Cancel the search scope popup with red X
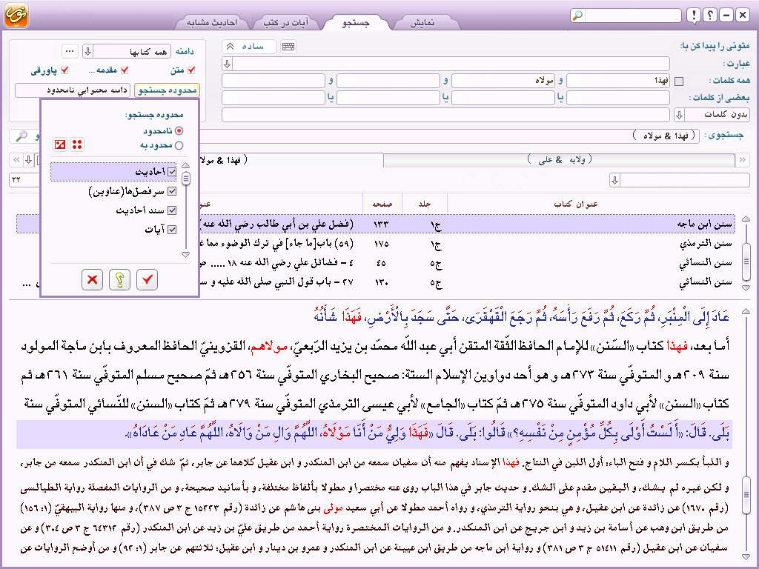 (92, 279)
